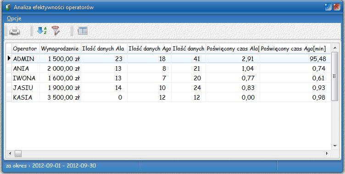345x174 pixels.
Task: Click the horizontal scrollbar thumb
Action: point(18,153)
